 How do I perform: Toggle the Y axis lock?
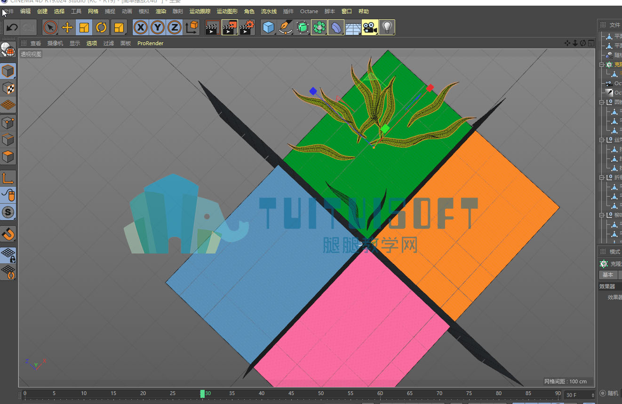click(157, 28)
